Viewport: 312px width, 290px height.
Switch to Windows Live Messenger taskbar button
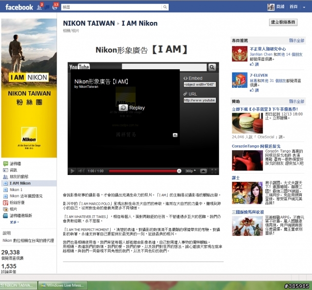pos(63,286)
